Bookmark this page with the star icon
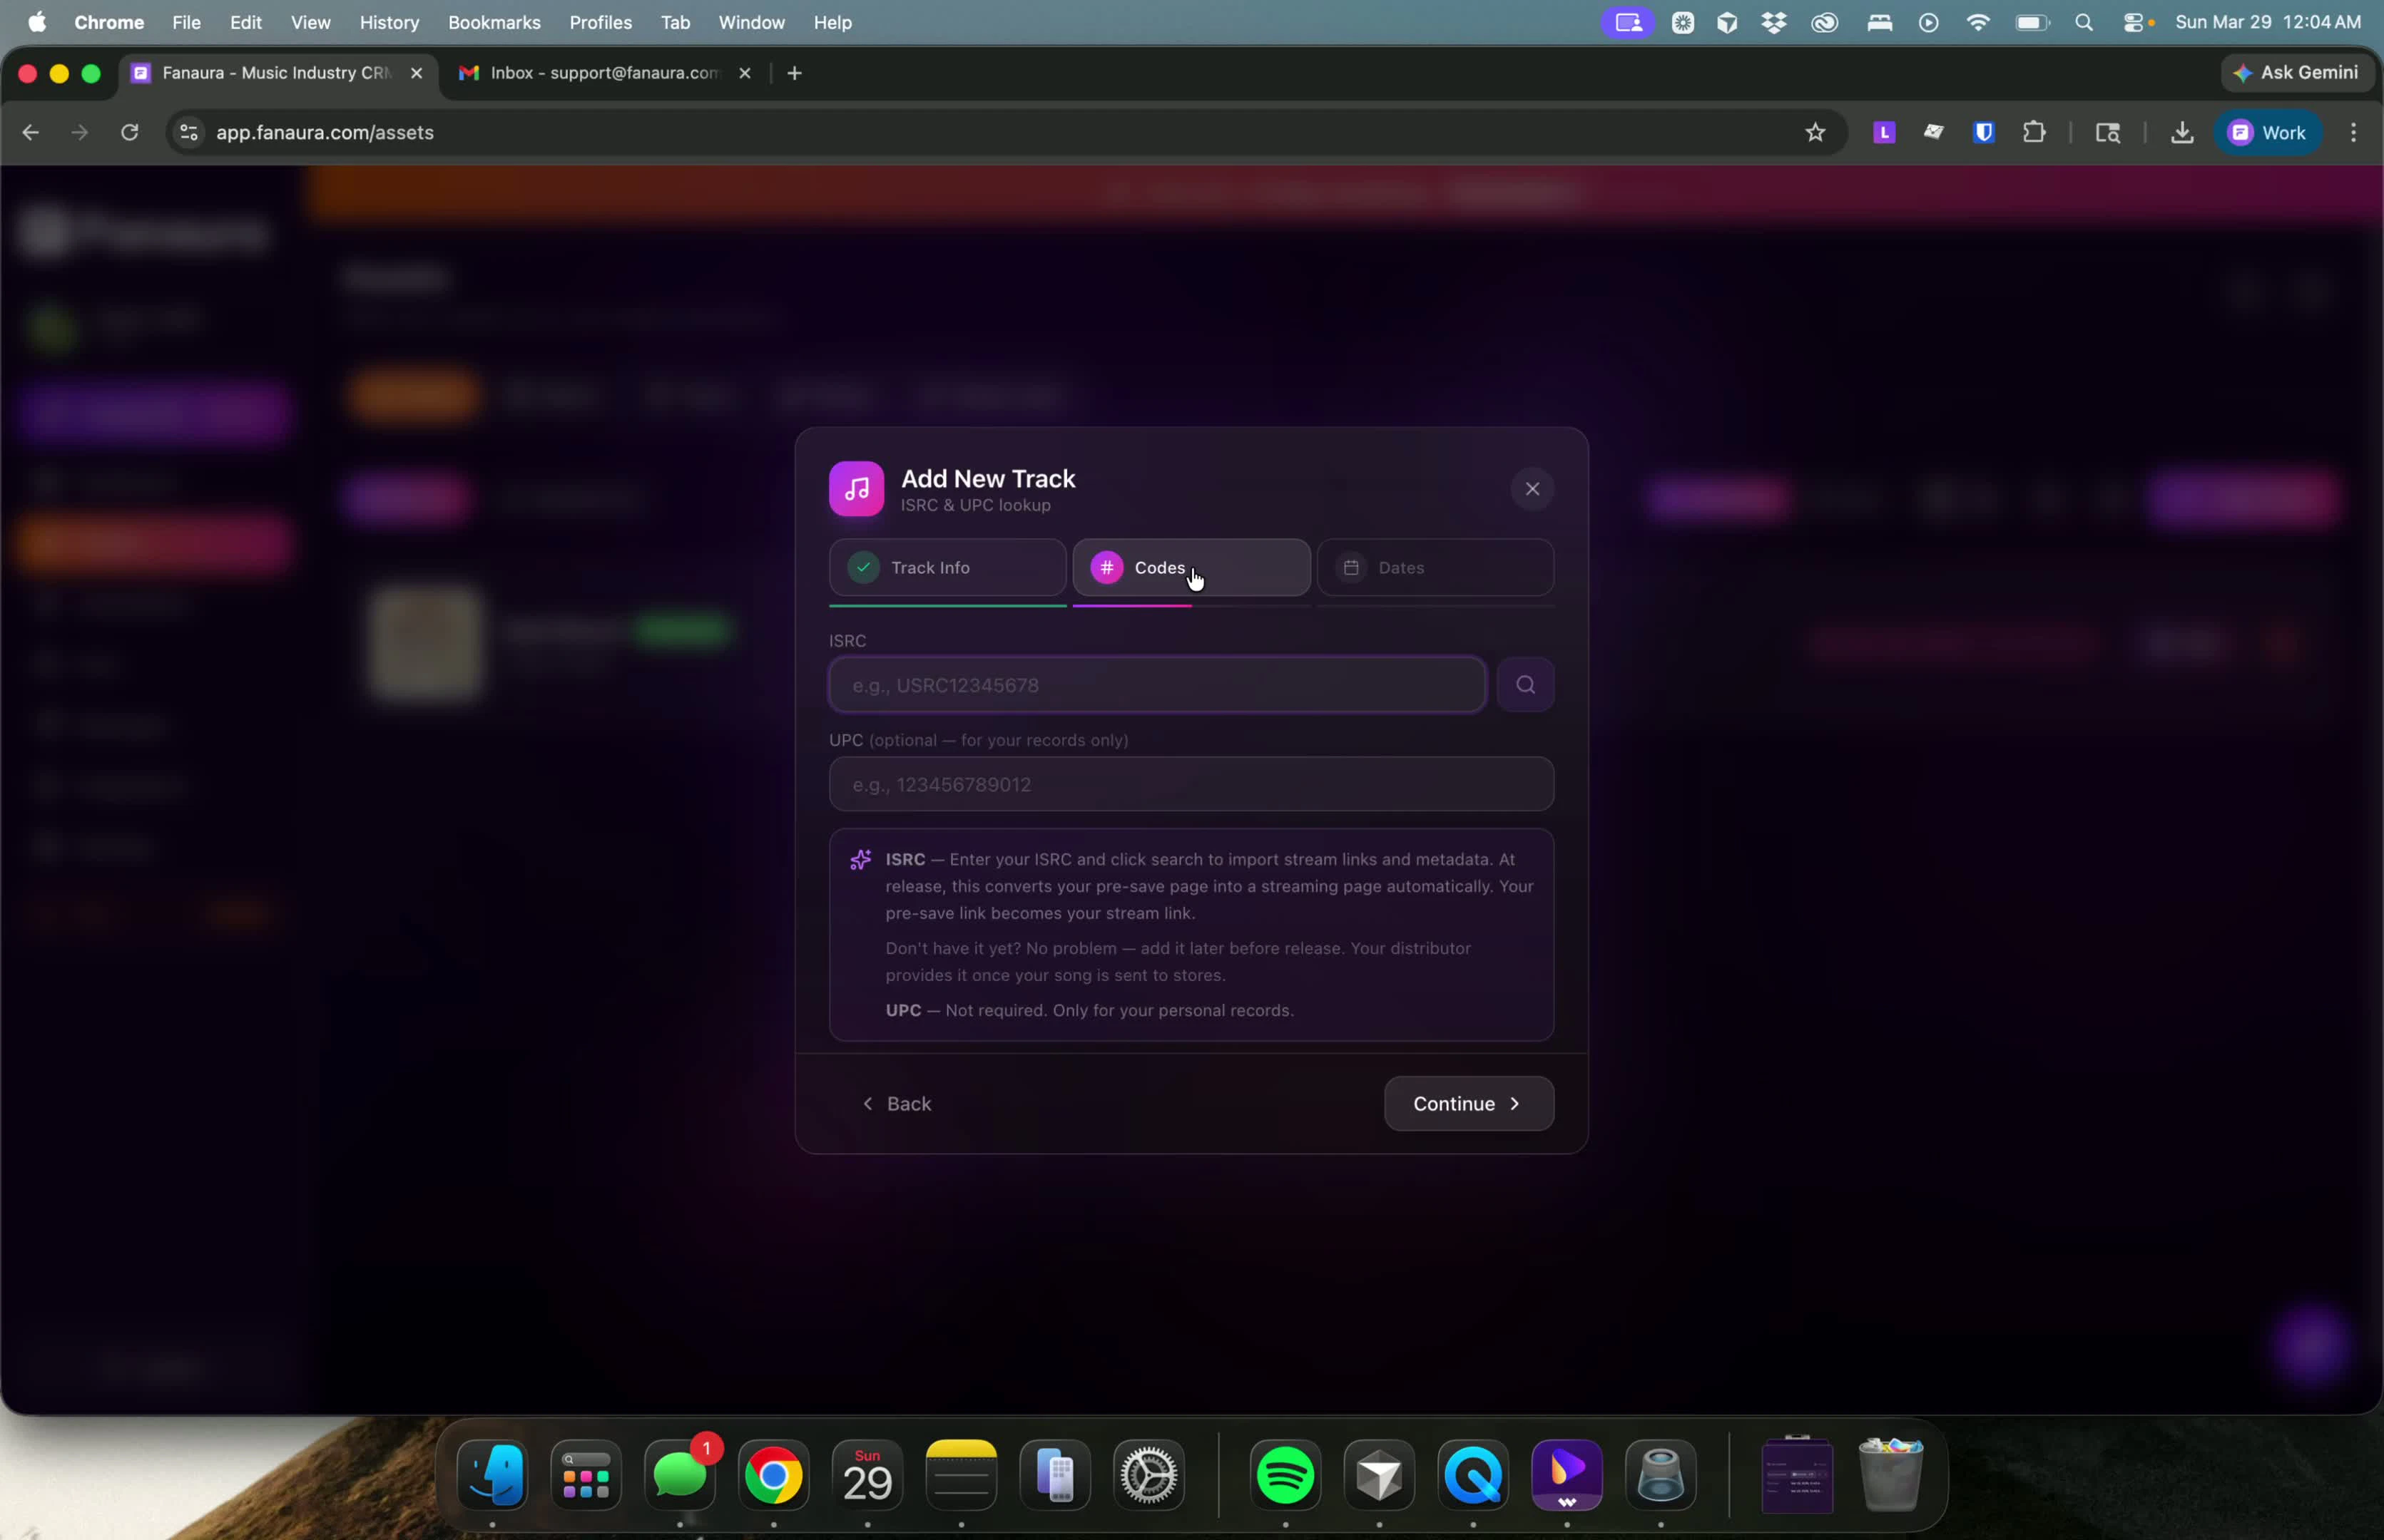Viewport: 2384px width, 1540px height. [x=1815, y=132]
